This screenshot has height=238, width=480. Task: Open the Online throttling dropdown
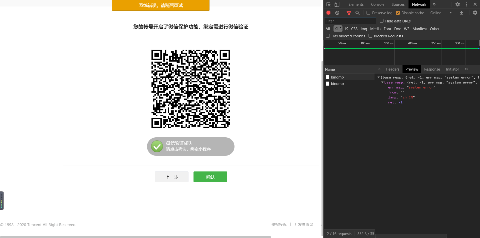click(441, 13)
